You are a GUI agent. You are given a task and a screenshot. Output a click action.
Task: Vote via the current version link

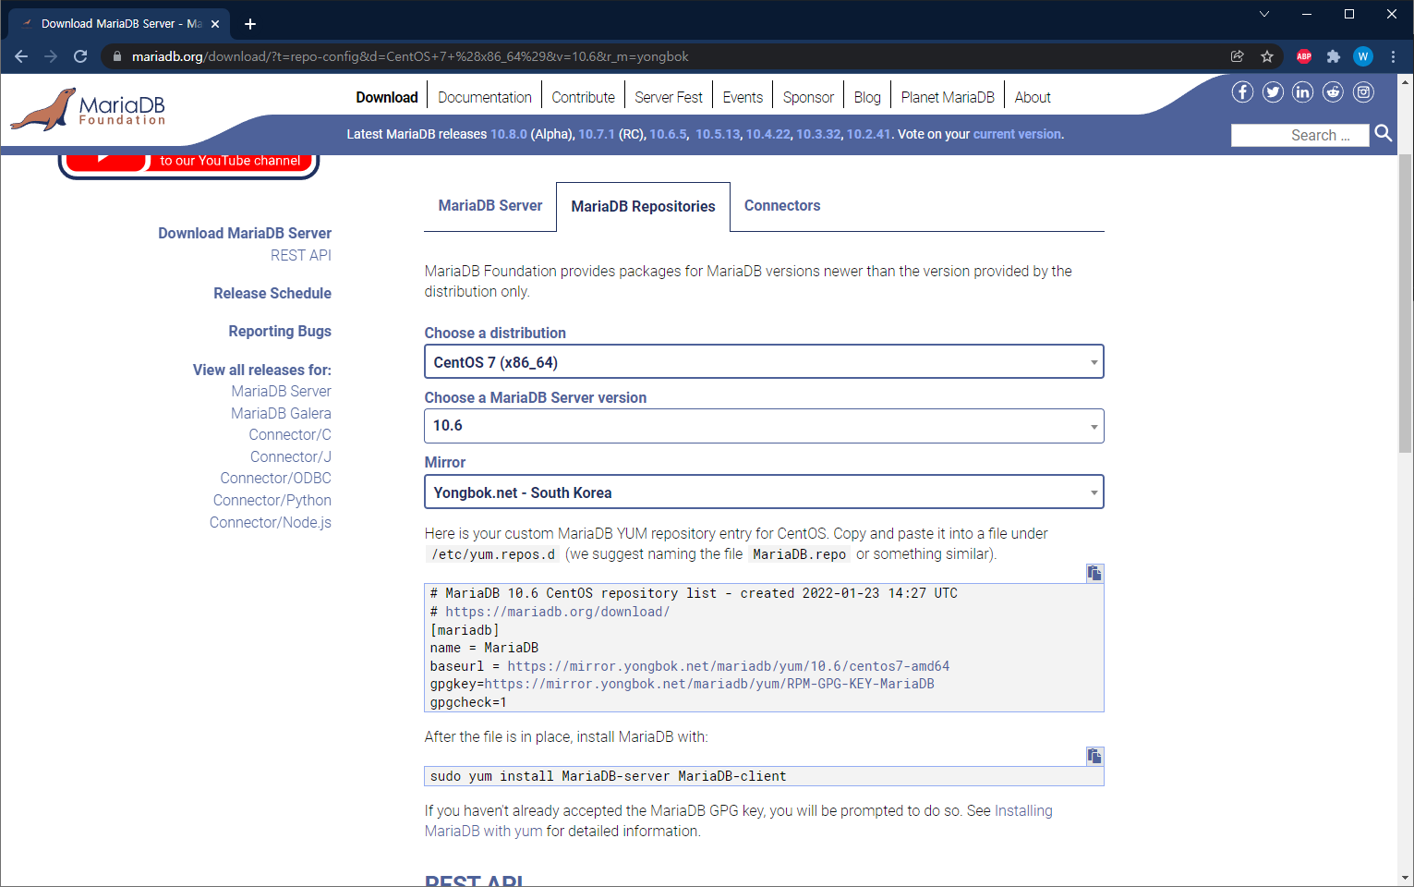point(1017,135)
